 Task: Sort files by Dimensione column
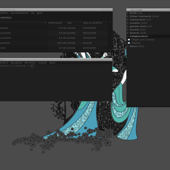pos(57,23)
